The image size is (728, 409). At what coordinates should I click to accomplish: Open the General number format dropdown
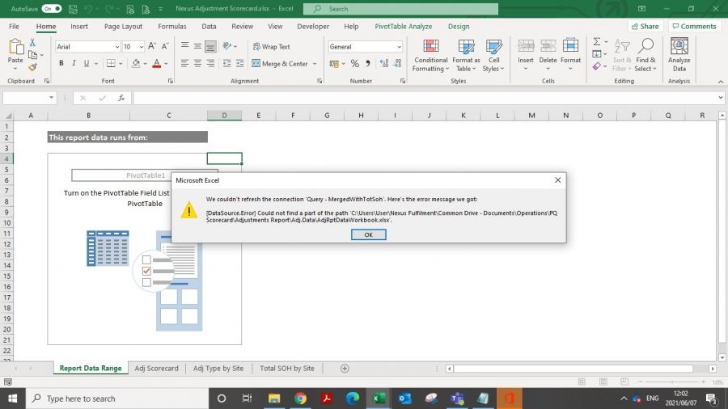point(399,47)
